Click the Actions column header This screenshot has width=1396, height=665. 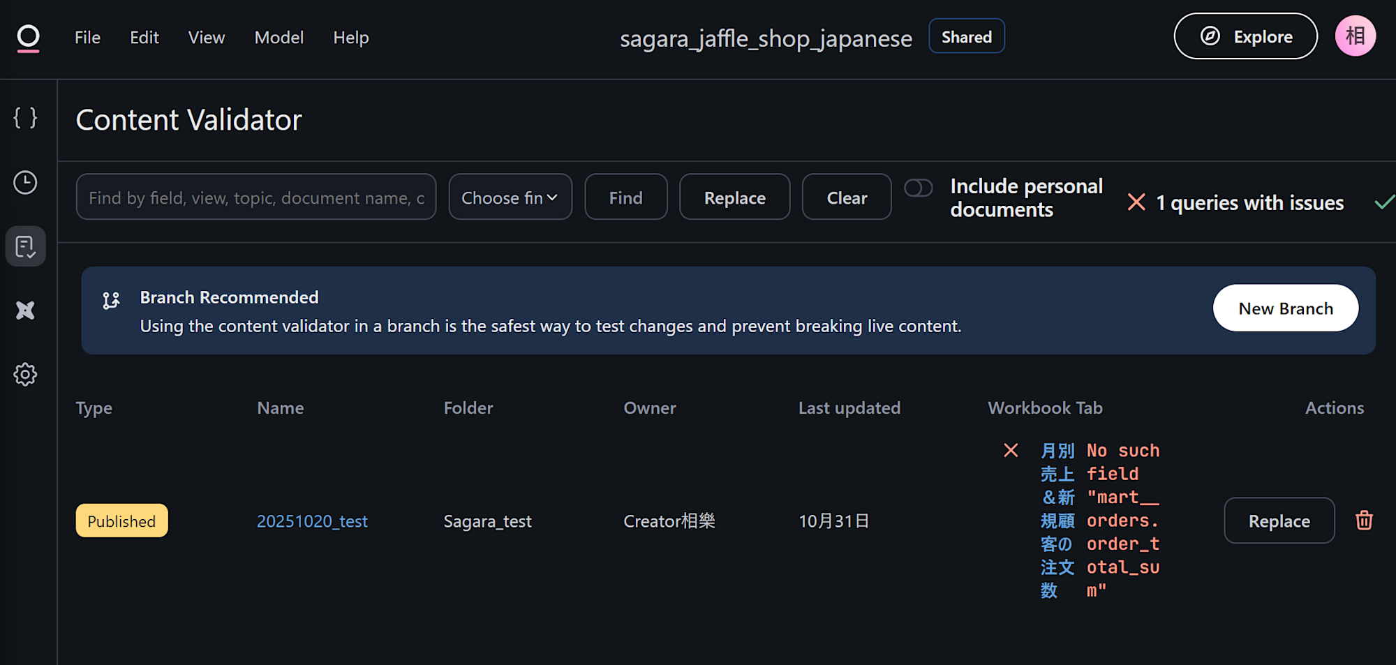[x=1335, y=408]
